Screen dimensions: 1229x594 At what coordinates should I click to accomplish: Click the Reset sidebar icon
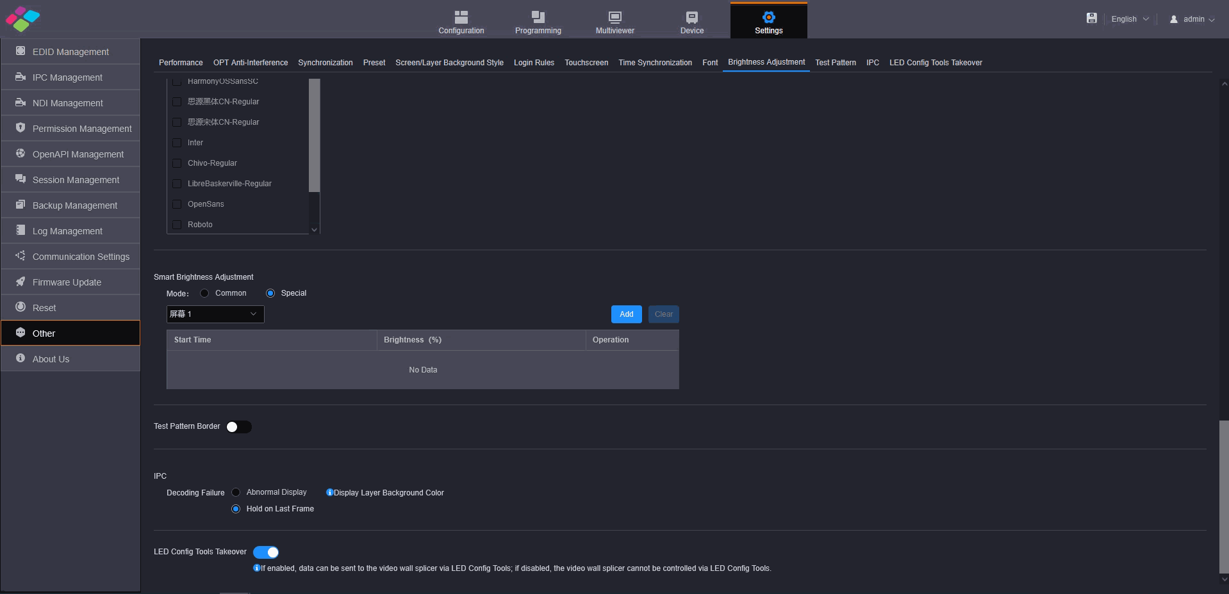click(x=21, y=307)
